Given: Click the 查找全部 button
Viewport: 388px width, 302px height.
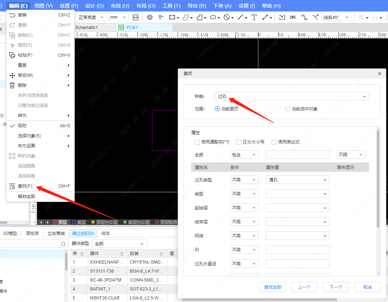Looking at the screenshot, I should [x=273, y=287].
